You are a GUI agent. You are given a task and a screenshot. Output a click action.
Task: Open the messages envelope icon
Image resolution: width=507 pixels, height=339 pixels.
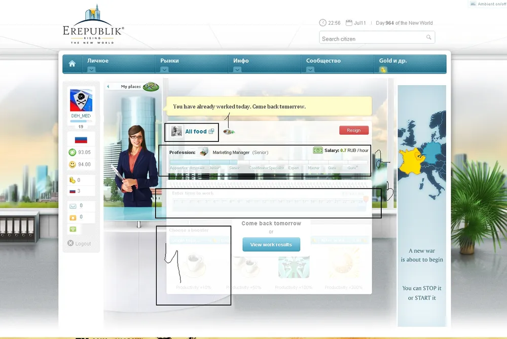click(x=73, y=206)
